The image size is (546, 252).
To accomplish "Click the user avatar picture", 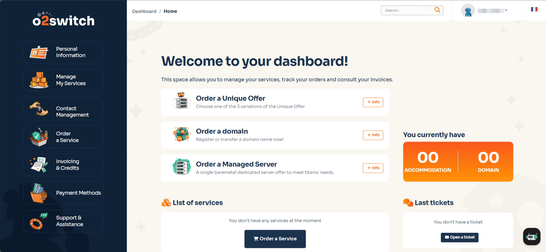I will coord(468,11).
